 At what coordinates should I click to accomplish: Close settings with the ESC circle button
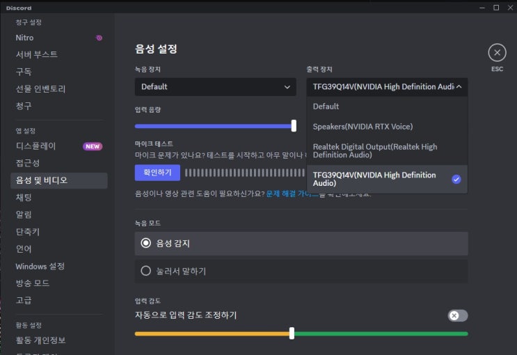click(x=497, y=52)
